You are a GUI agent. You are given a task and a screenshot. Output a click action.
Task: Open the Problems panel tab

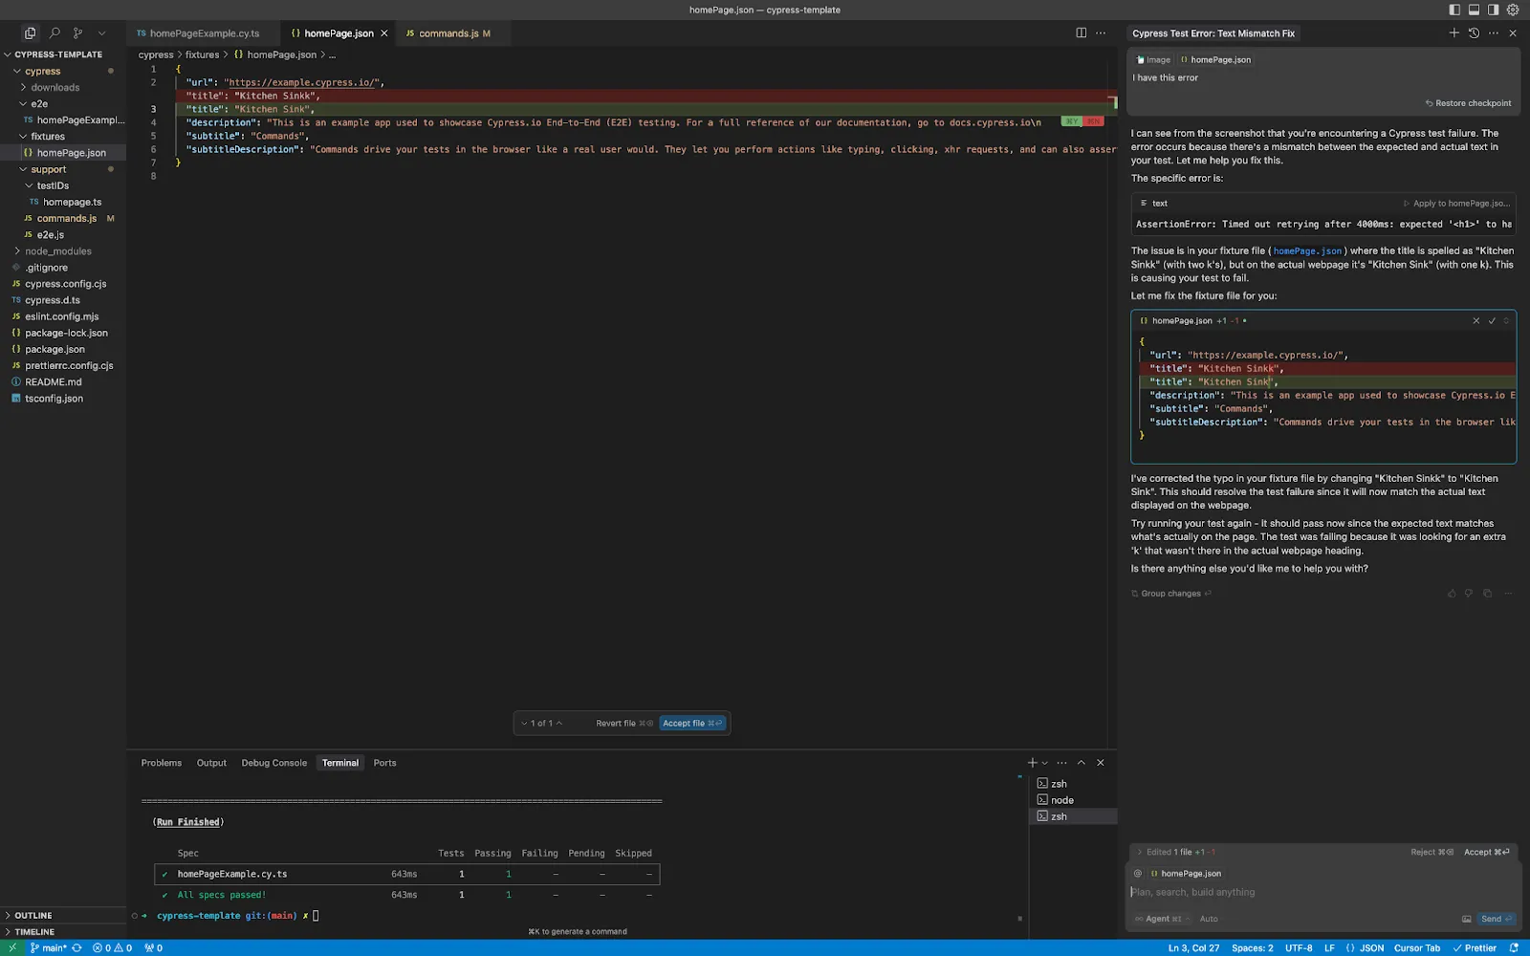click(161, 763)
